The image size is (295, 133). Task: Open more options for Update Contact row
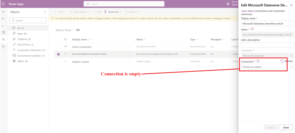click(x=130, y=62)
